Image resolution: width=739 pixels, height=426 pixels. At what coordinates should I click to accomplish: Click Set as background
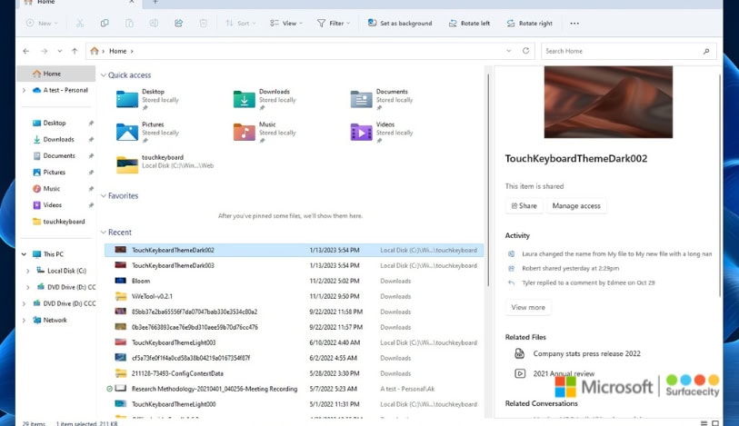point(399,23)
